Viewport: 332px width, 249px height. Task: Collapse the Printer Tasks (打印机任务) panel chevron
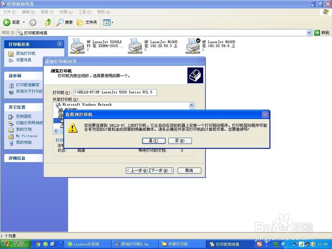coord(60,44)
